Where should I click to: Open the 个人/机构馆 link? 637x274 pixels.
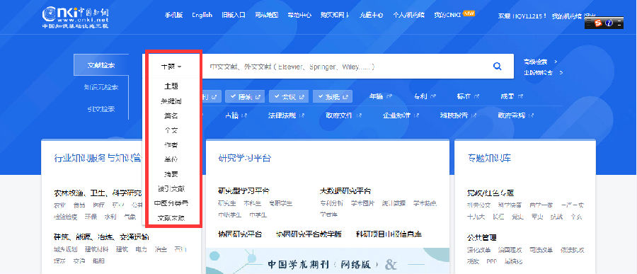(x=408, y=15)
